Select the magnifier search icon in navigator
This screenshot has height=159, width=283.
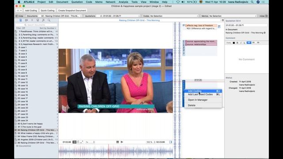point(49,20)
